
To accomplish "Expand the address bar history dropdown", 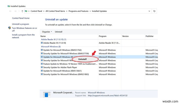I will (x=149, y=11).
